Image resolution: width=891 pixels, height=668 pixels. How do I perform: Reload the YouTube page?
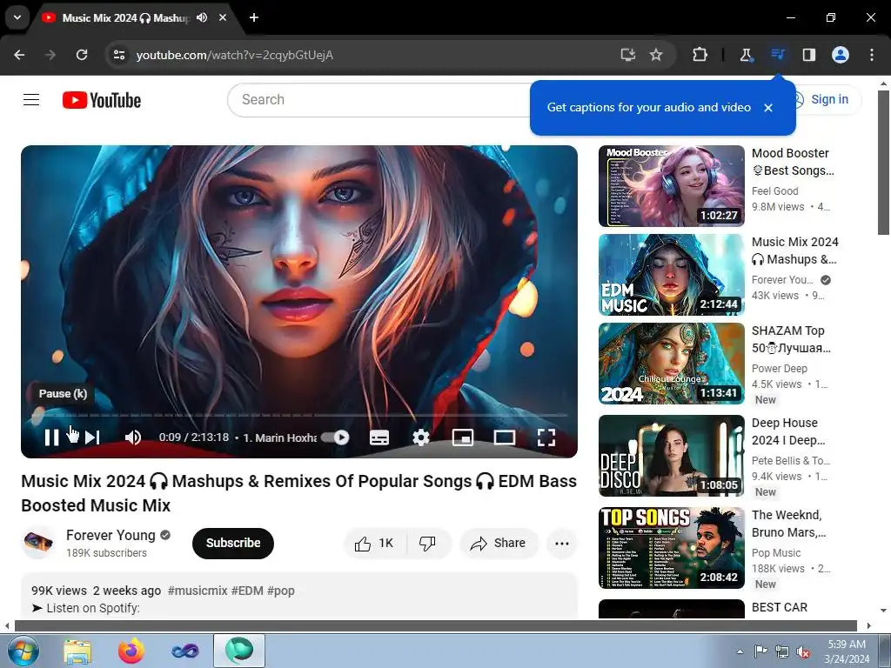(82, 55)
